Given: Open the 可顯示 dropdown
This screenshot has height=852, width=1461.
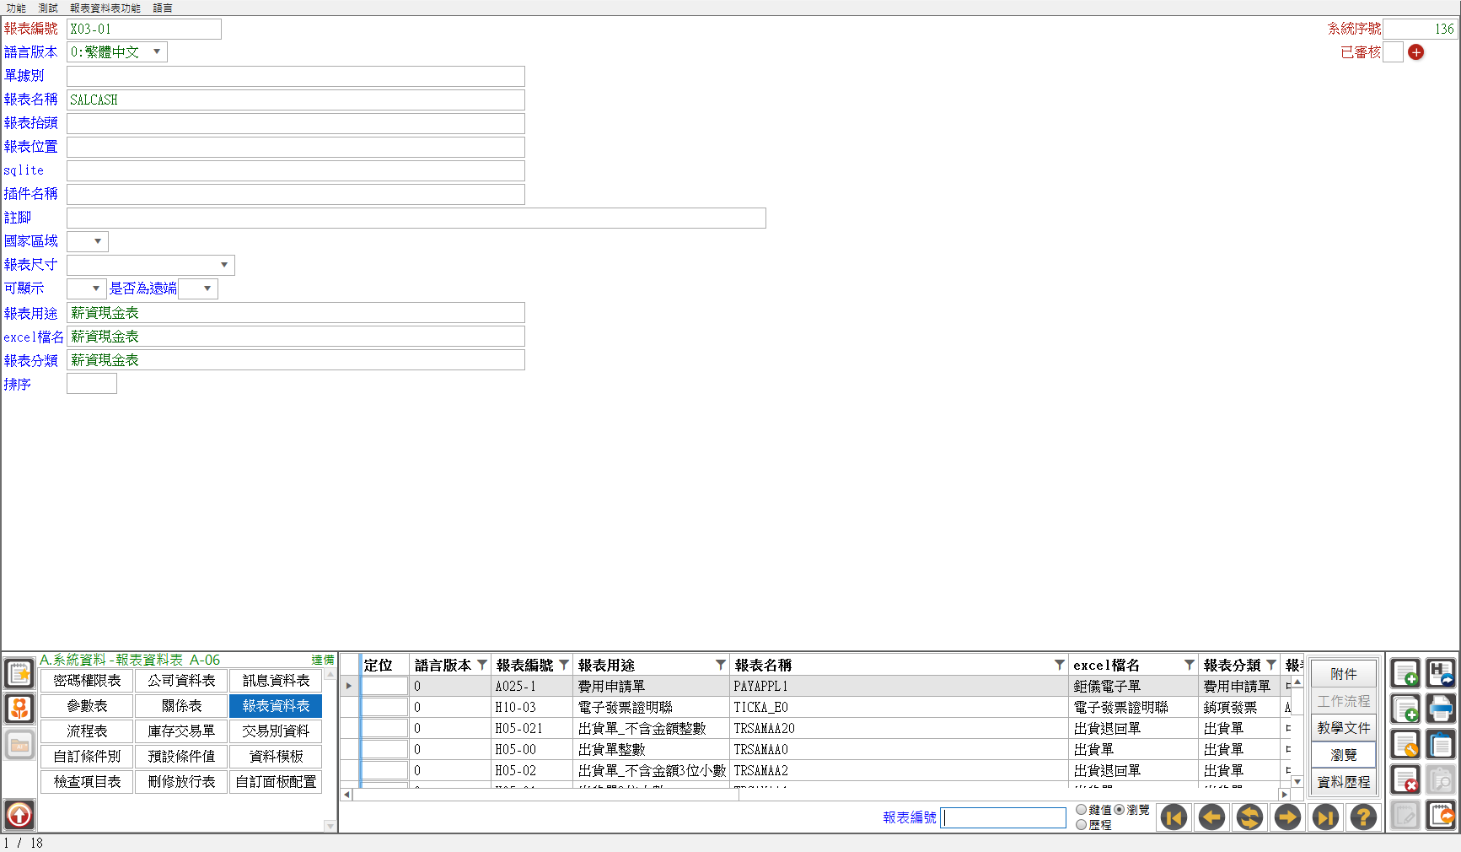Looking at the screenshot, I should click(x=96, y=288).
